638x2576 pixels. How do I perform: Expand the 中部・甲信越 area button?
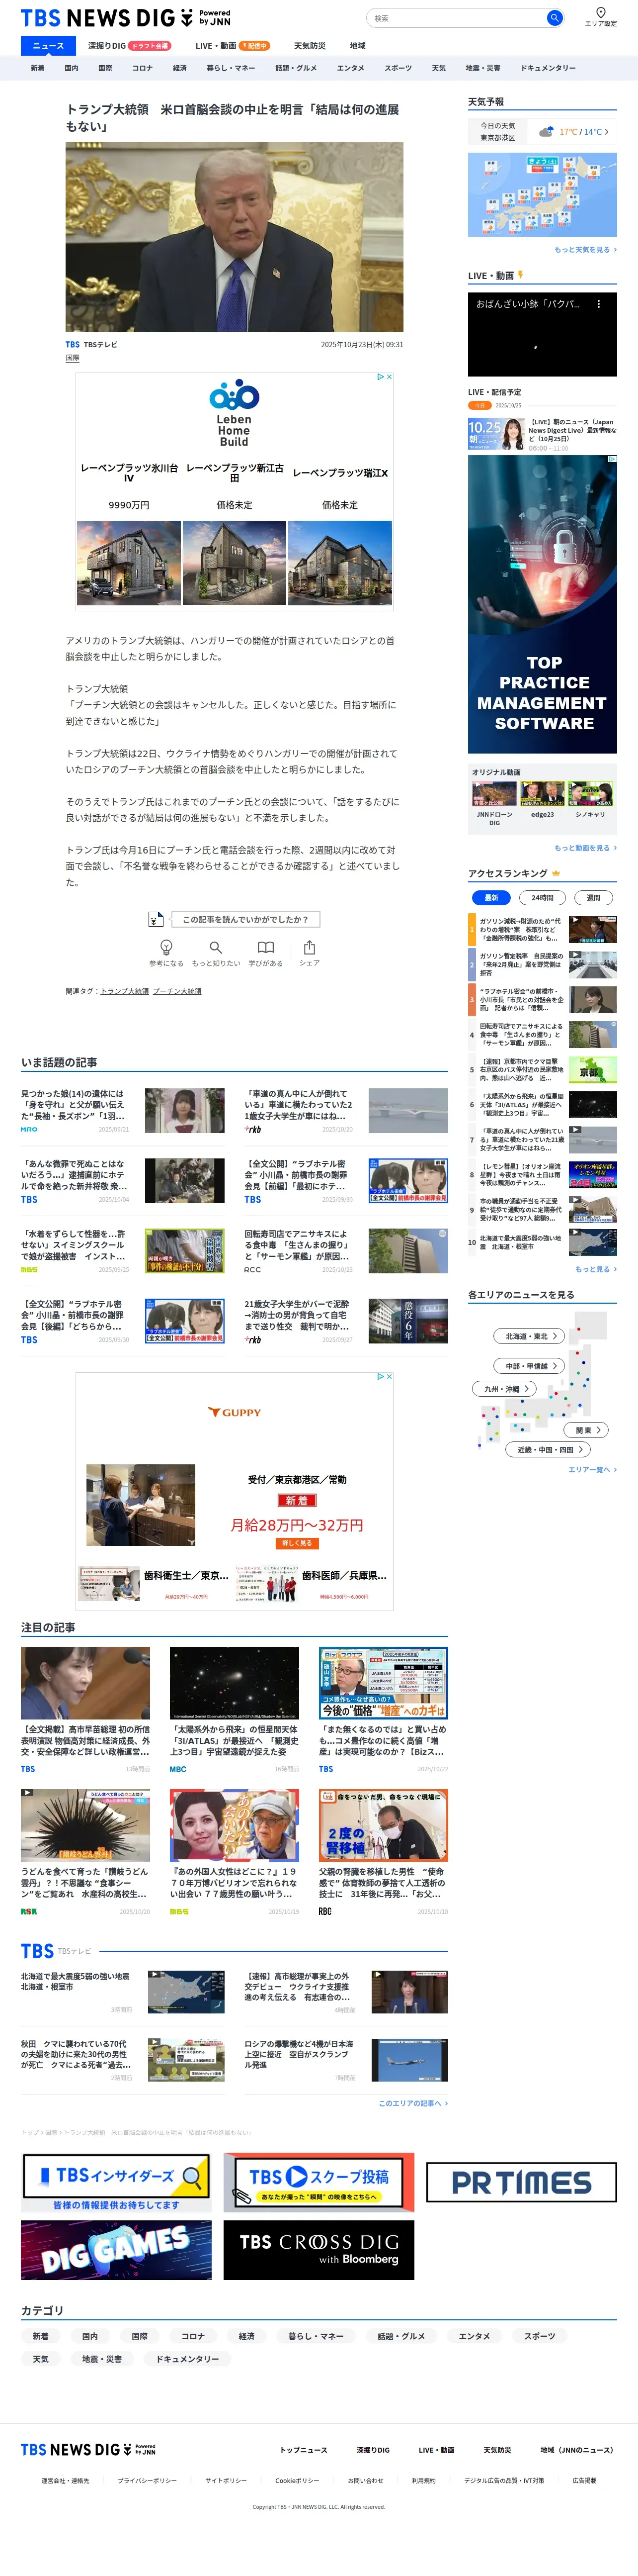[529, 1365]
